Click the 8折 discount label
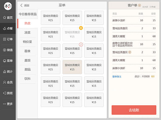Viewport: 161px width, 120px height. coord(153,76)
